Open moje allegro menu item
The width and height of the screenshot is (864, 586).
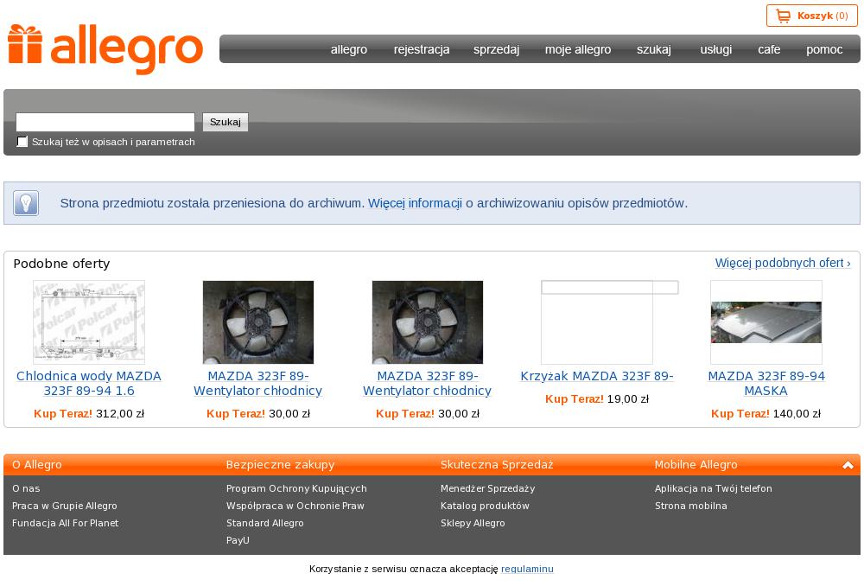[578, 49]
